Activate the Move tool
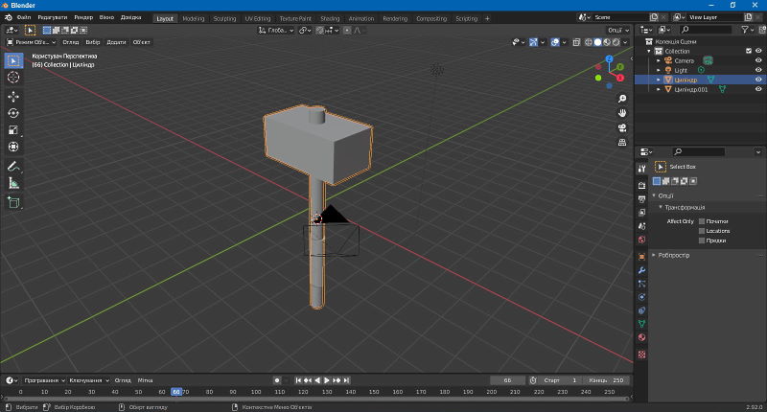Image resolution: width=767 pixels, height=412 pixels. pos(13,96)
